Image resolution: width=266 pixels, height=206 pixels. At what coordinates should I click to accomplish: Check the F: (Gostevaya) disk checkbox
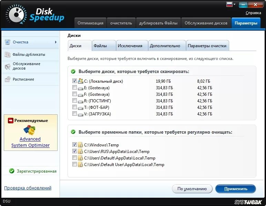click(74, 94)
